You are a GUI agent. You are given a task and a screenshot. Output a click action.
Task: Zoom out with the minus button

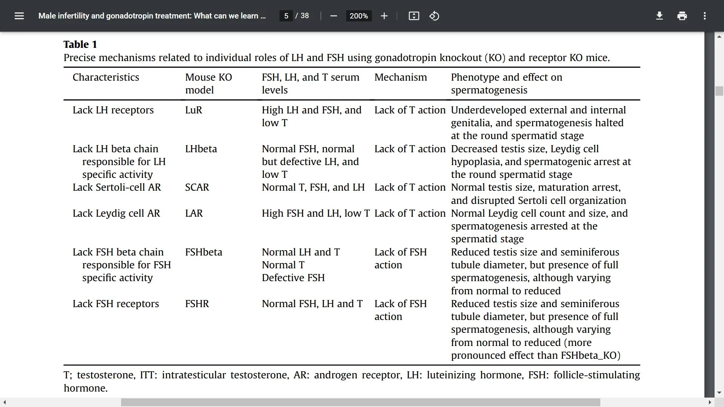pyautogui.click(x=333, y=16)
